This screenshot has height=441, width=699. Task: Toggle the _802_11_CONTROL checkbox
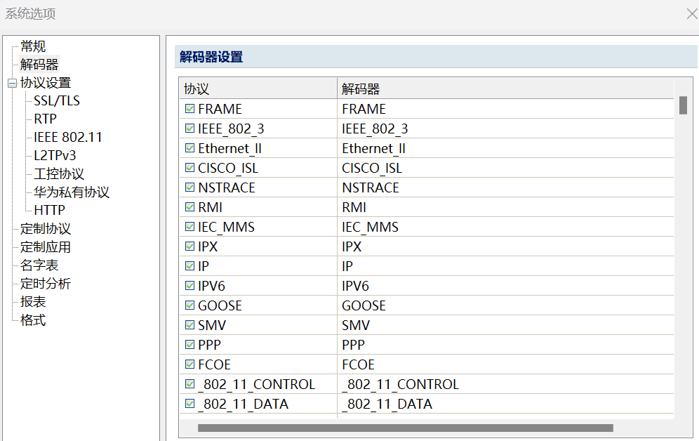[189, 384]
